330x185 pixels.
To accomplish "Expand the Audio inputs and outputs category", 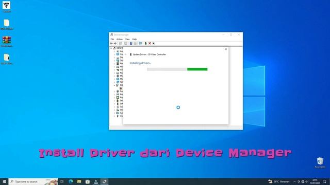I will coord(114,51).
